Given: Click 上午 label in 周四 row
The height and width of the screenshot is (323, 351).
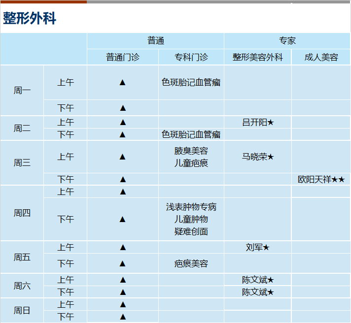Looking at the screenshot, I should [x=66, y=192].
